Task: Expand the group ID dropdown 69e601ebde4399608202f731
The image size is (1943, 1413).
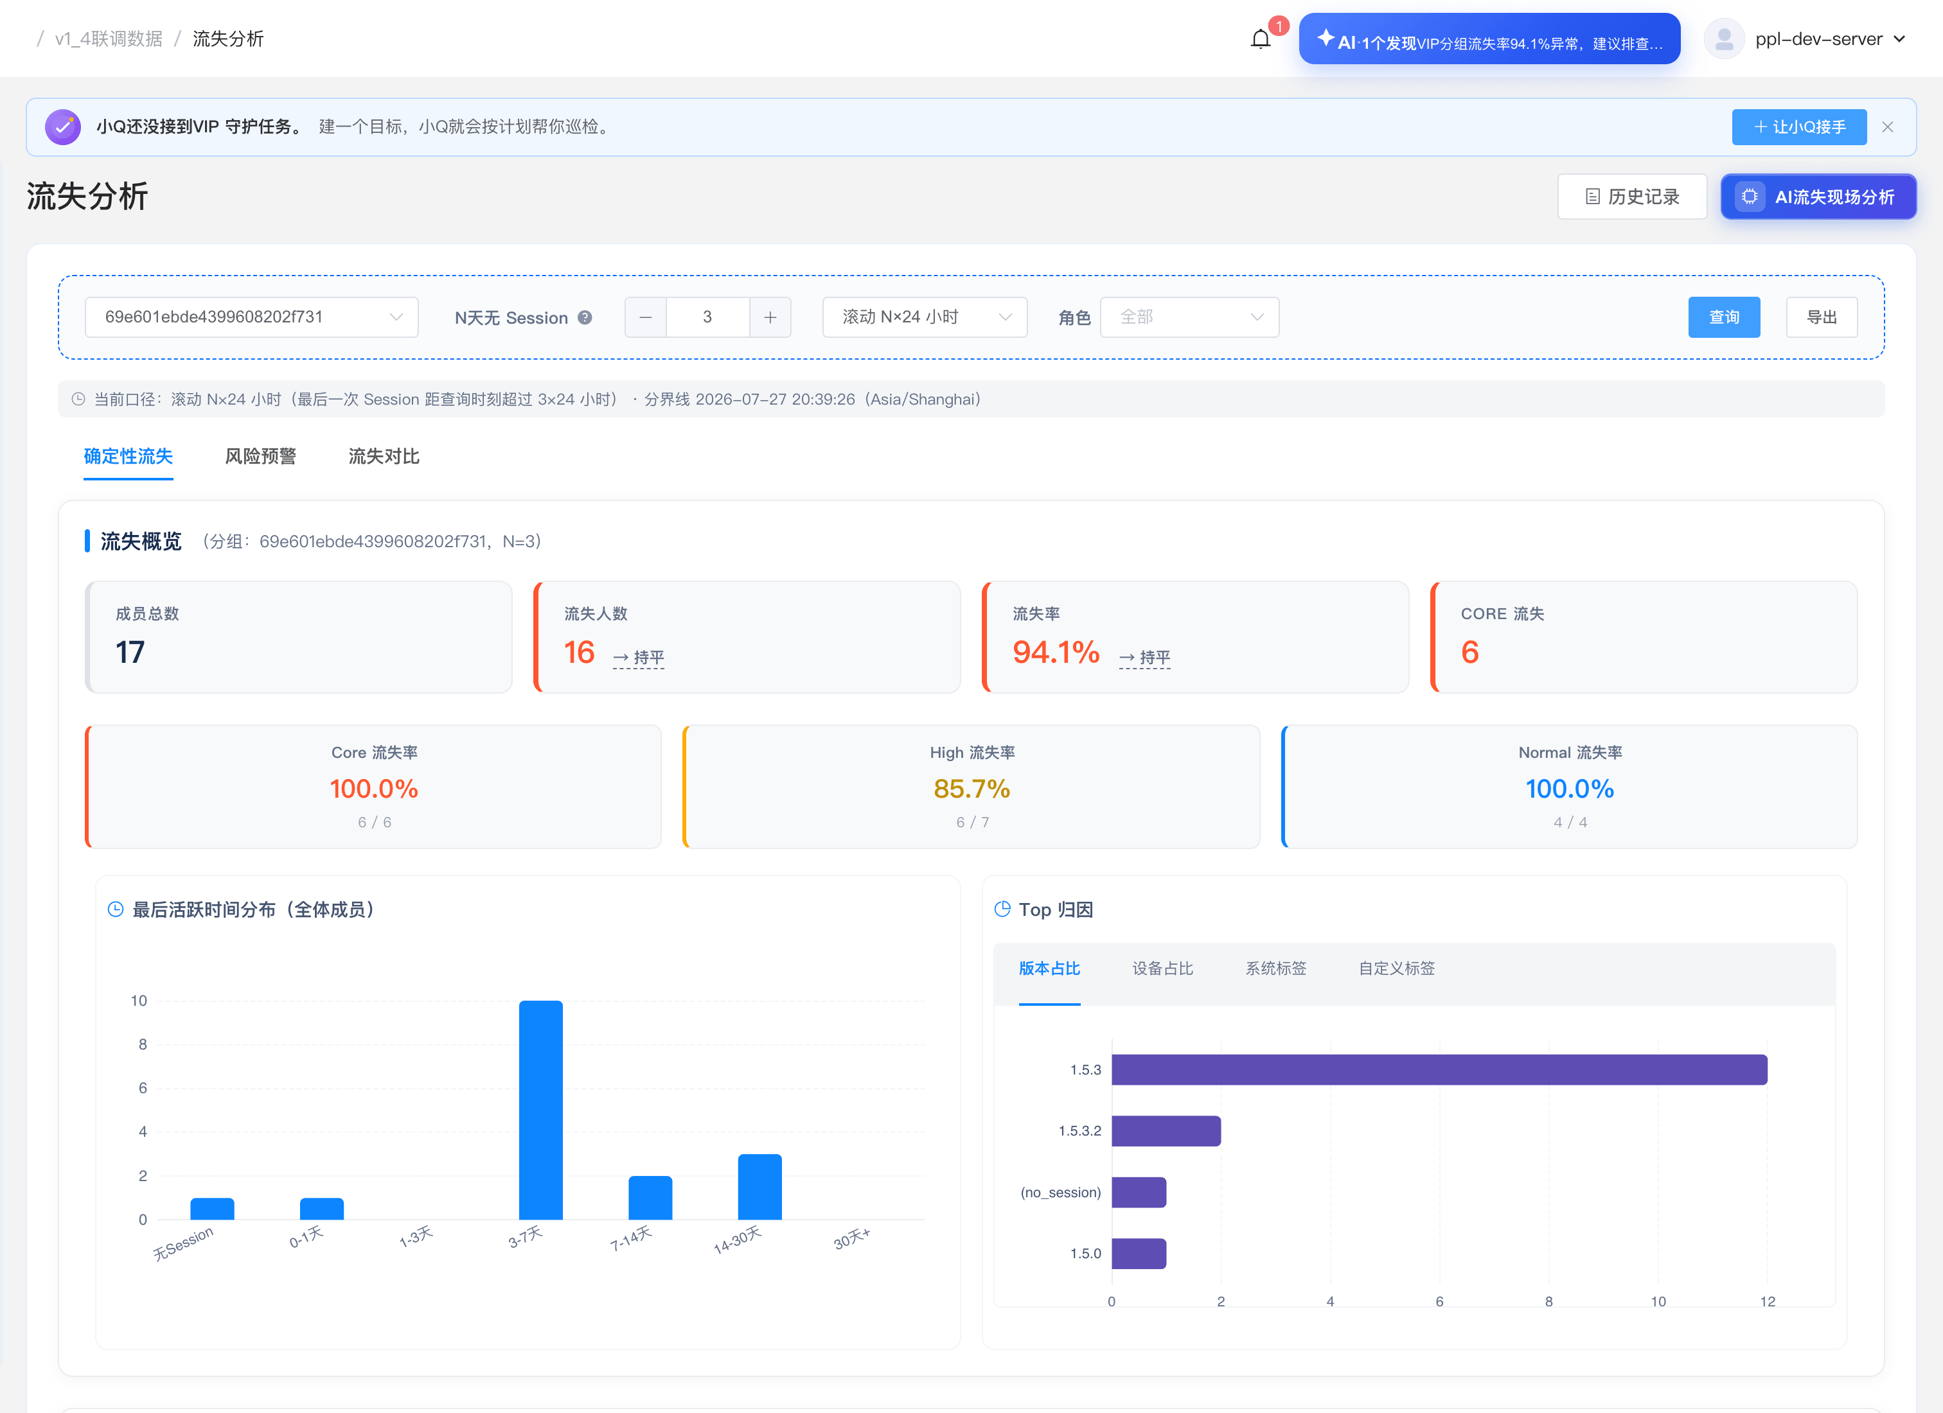Action: click(x=252, y=318)
